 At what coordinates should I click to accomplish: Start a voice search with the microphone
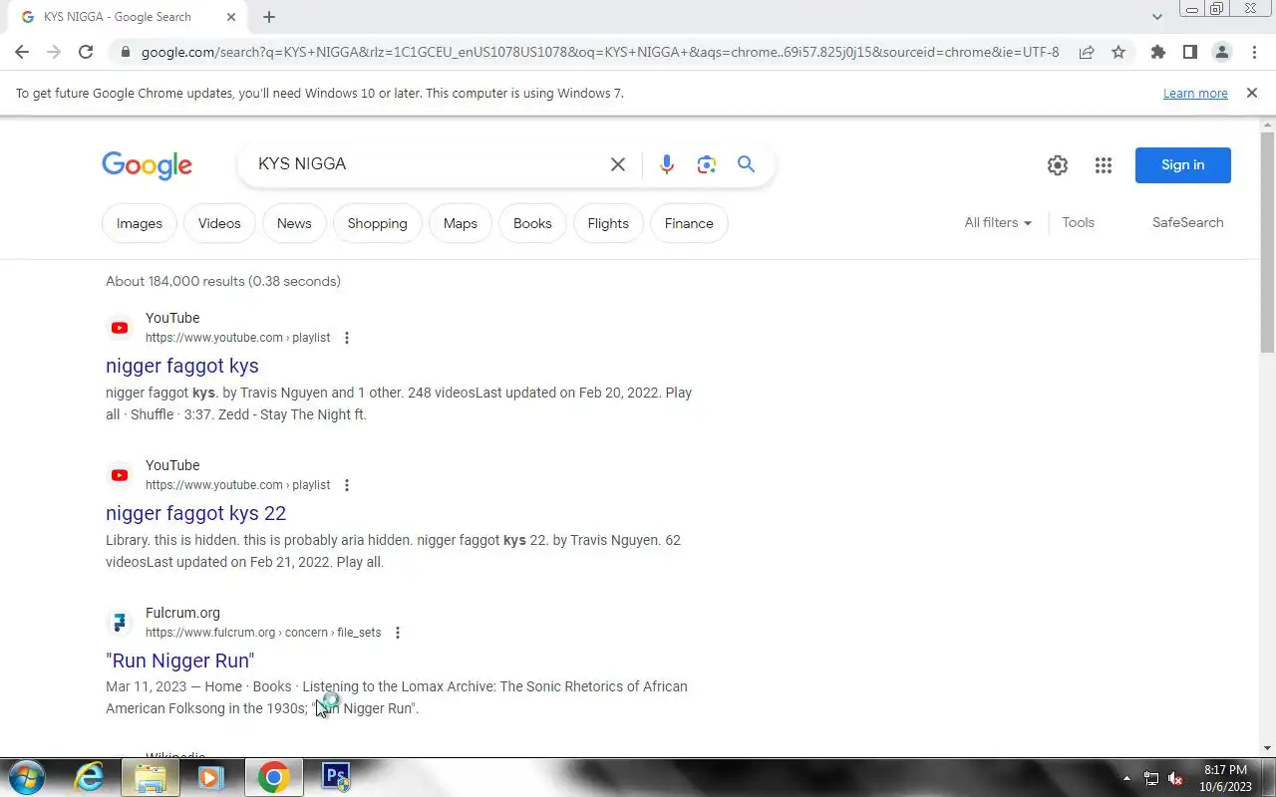tap(667, 164)
